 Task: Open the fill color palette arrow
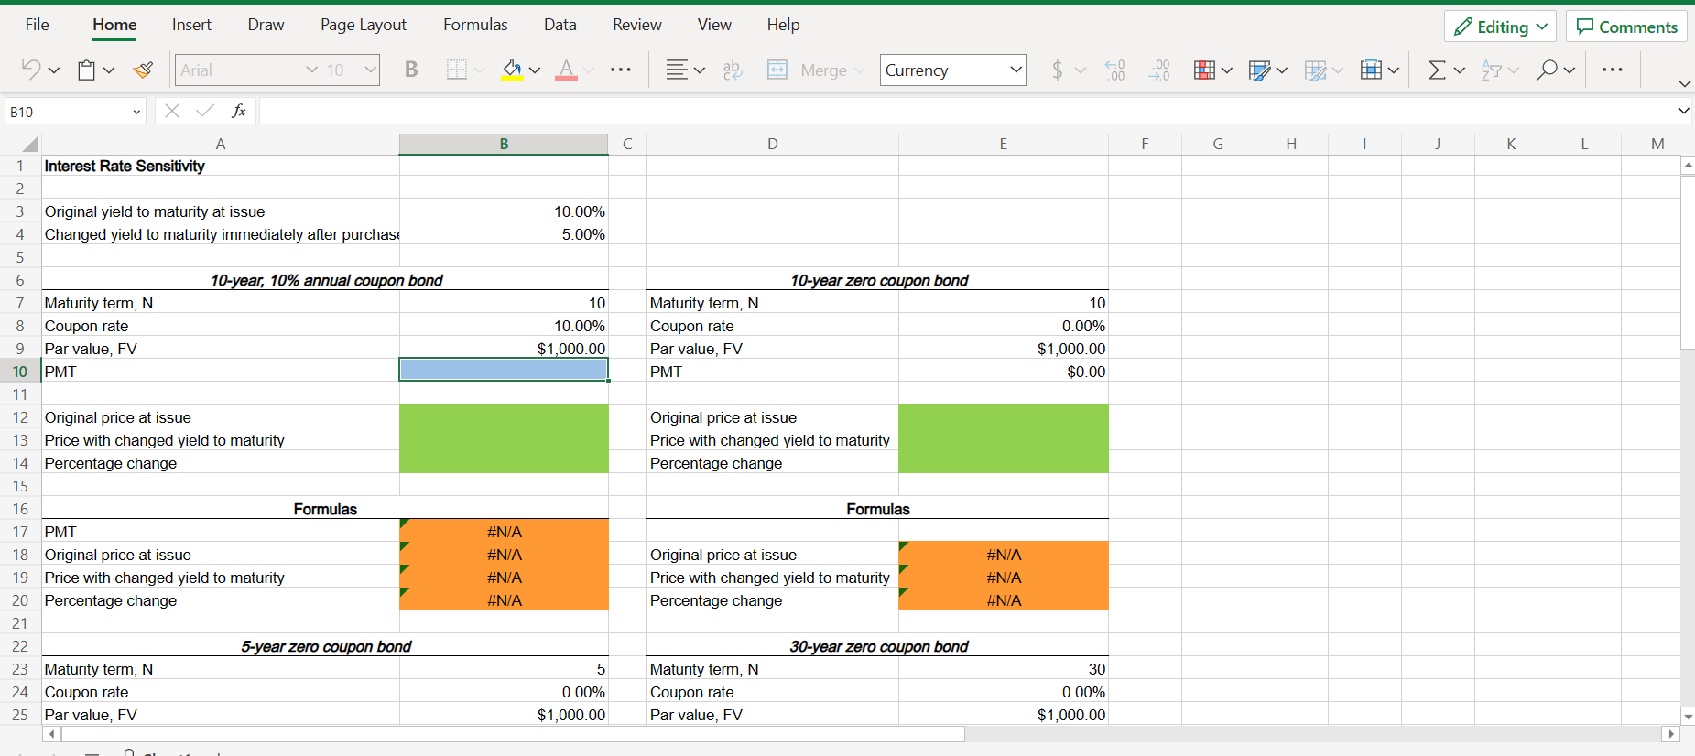(535, 70)
